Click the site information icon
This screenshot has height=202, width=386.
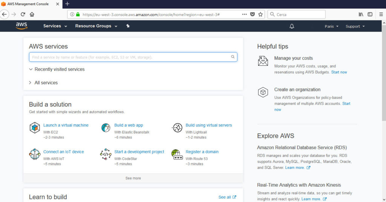tap(72, 14)
